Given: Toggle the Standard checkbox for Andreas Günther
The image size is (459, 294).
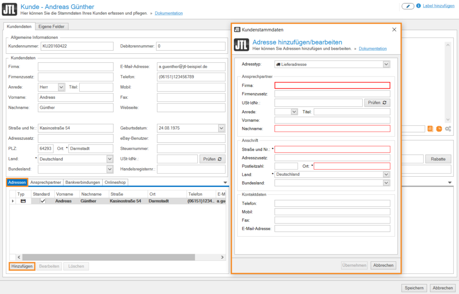Looking at the screenshot, I should click(x=43, y=201).
